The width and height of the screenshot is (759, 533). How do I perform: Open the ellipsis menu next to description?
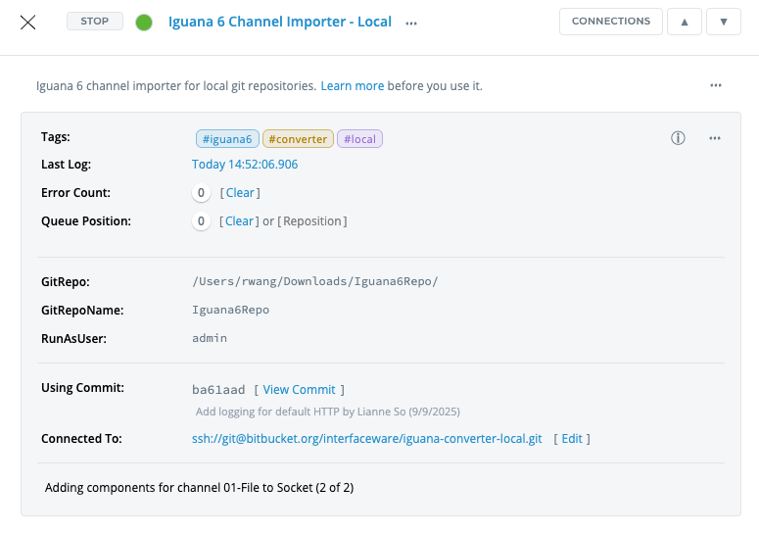[716, 86]
